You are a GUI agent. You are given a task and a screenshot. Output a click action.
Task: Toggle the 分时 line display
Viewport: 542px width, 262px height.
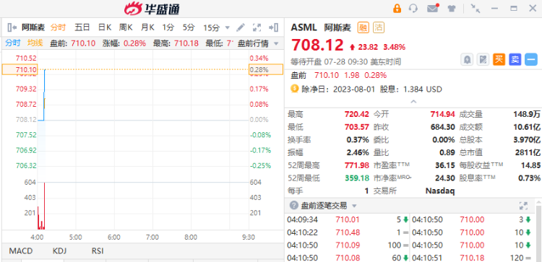[13, 43]
